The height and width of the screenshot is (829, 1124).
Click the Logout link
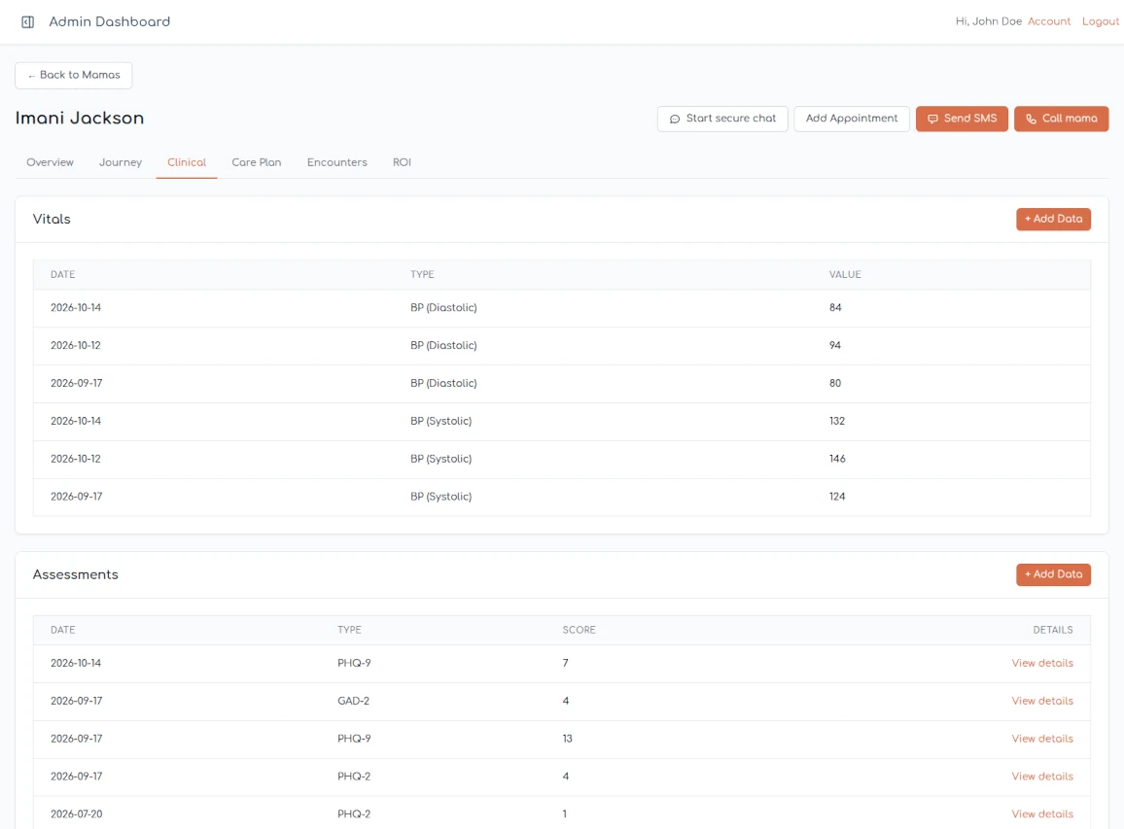pos(1101,21)
